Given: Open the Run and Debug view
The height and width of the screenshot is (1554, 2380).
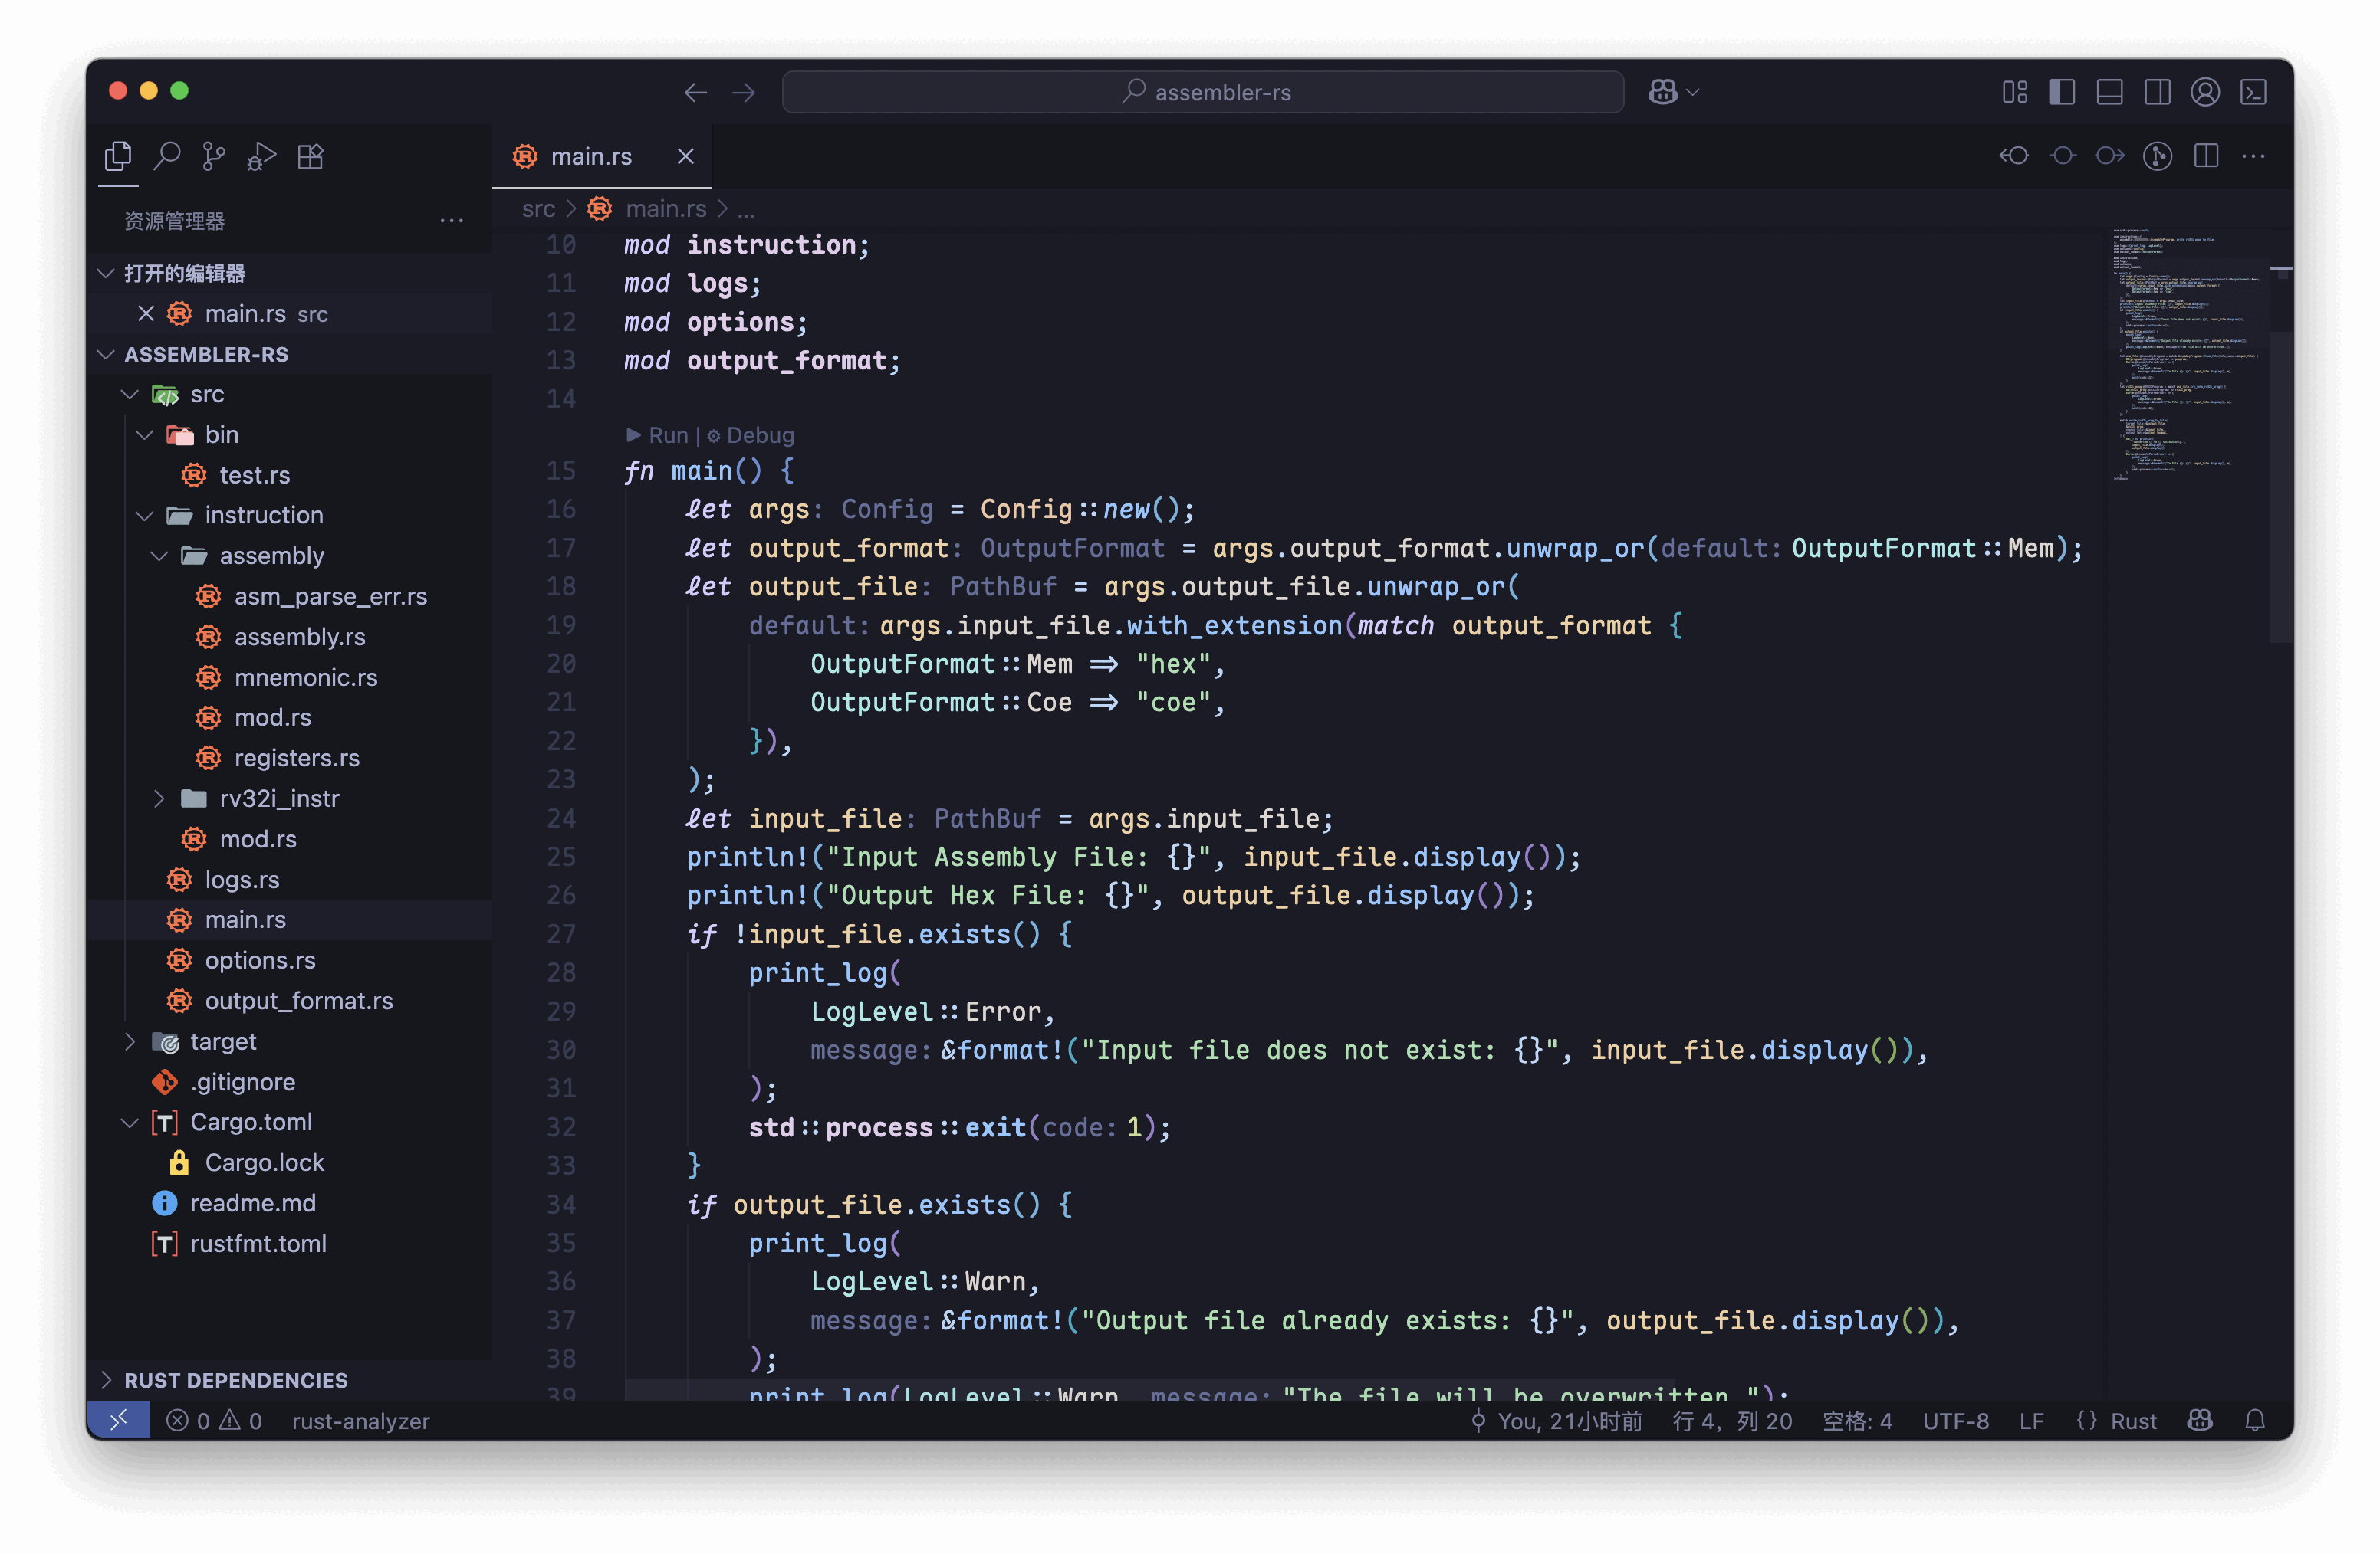Looking at the screenshot, I should point(262,156).
